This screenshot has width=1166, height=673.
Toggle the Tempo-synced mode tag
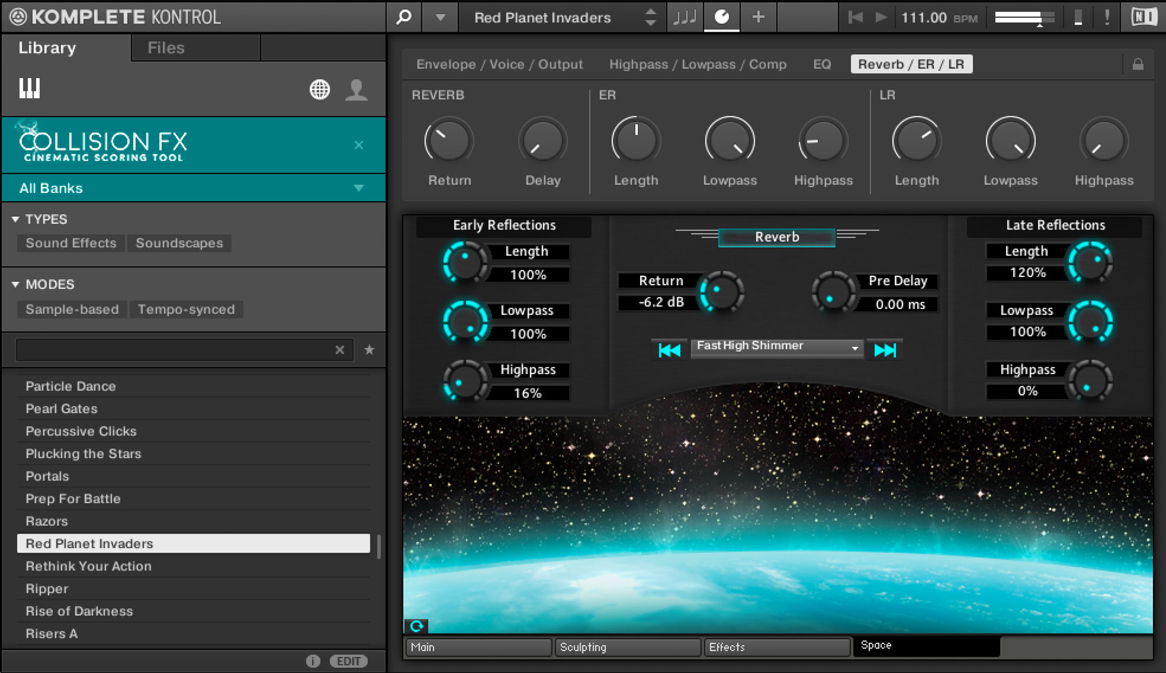tap(186, 309)
